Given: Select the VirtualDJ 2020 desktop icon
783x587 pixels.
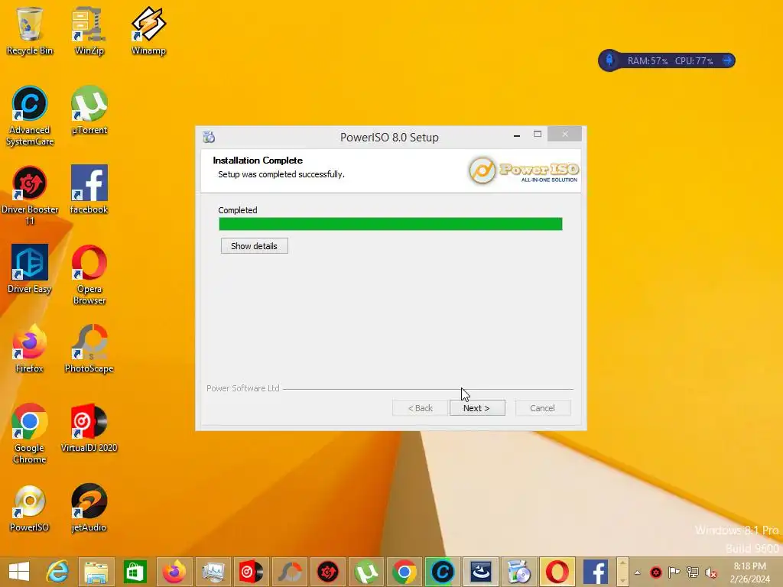Looking at the screenshot, I should 89,428.
